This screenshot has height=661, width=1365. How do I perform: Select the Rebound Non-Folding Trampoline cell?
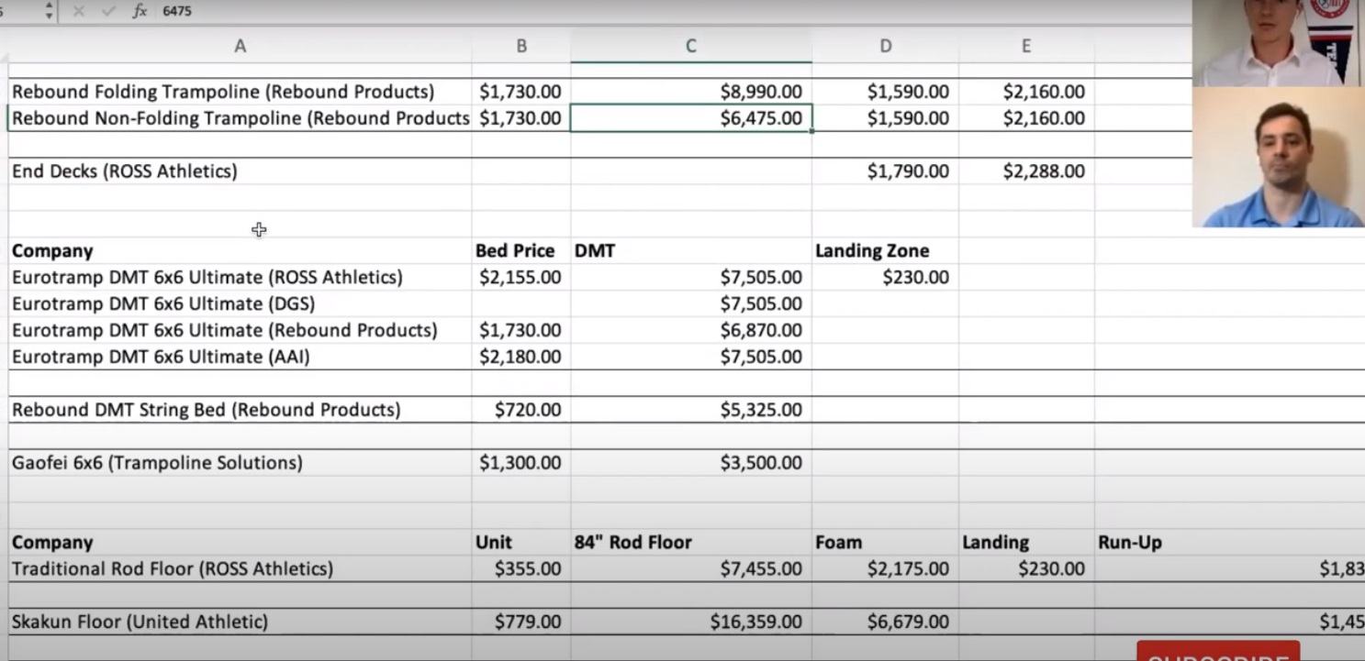click(x=241, y=118)
